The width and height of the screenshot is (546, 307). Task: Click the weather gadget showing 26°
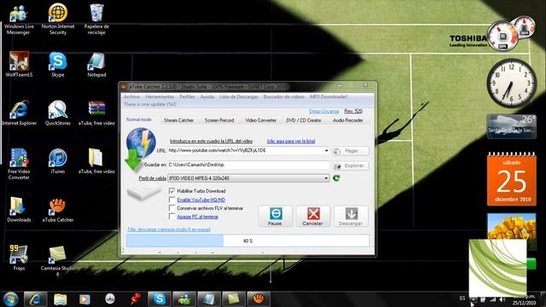point(511,126)
